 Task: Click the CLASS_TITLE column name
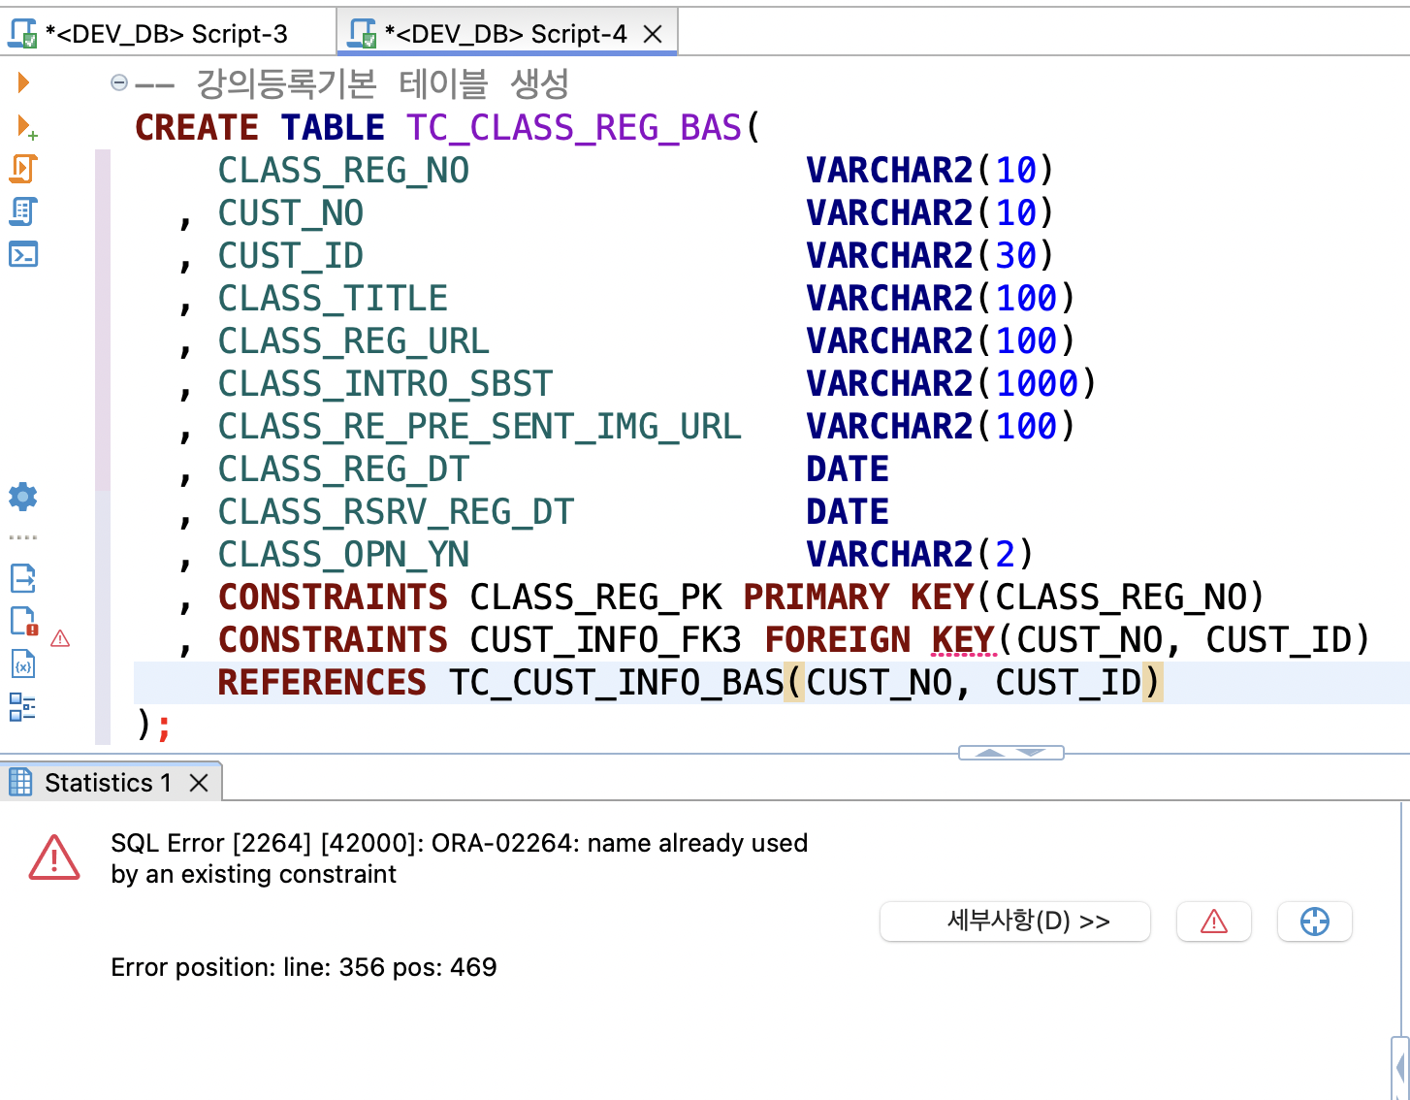point(333,298)
